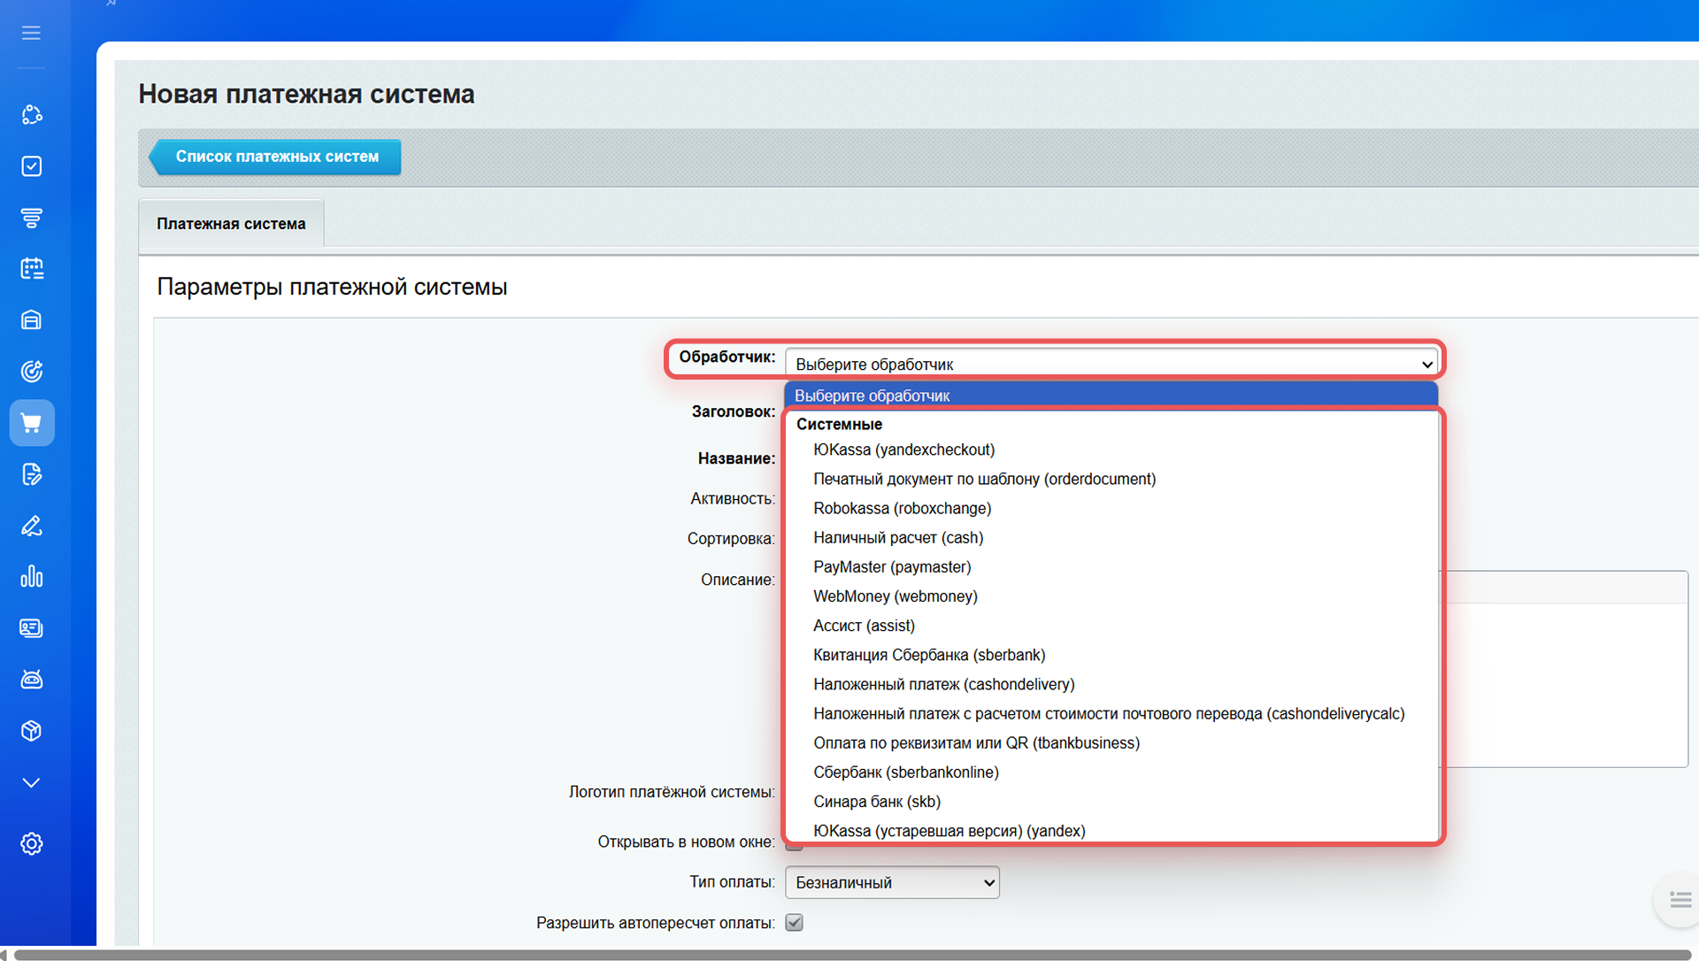Open the Тип оплаты Безналичный dropdown

click(892, 882)
